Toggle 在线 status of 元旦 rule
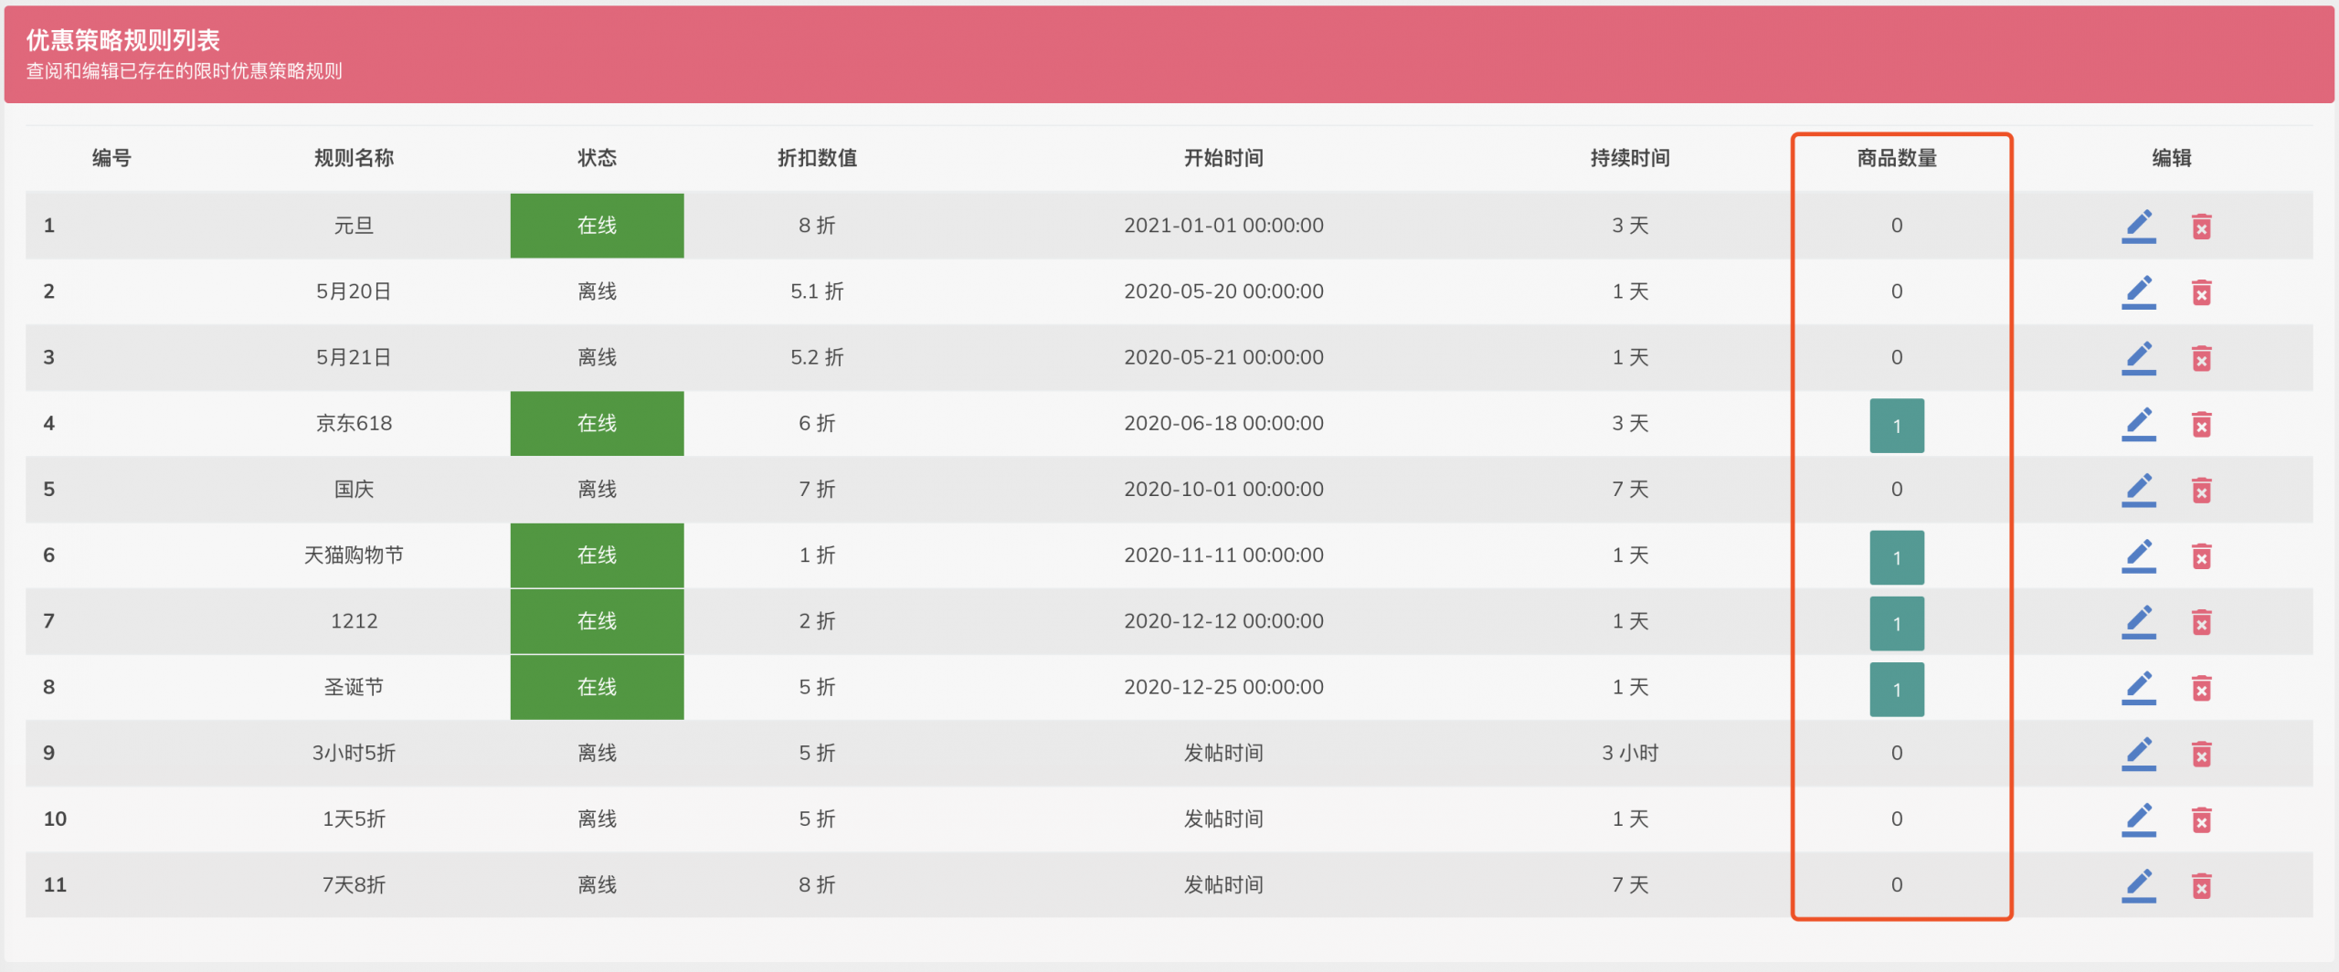 click(597, 226)
